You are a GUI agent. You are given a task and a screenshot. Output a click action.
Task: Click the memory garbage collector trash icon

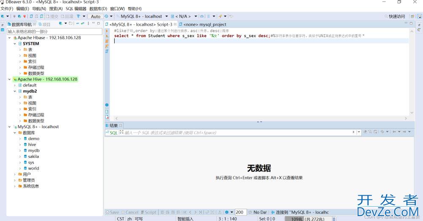point(334,219)
